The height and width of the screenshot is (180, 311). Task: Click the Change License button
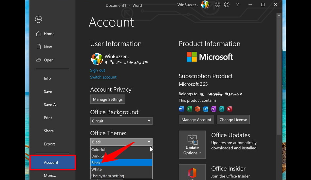pyautogui.click(x=233, y=120)
